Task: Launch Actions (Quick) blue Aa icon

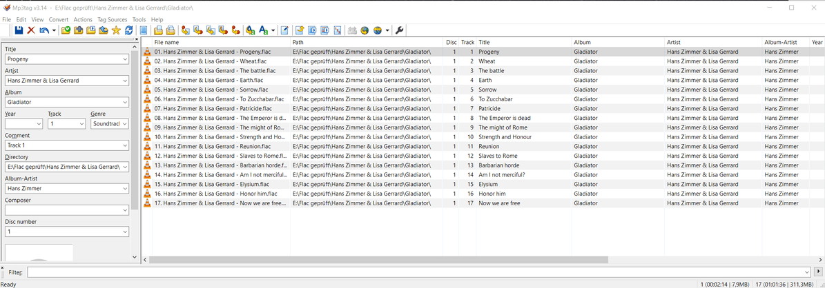Action: (x=264, y=30)
